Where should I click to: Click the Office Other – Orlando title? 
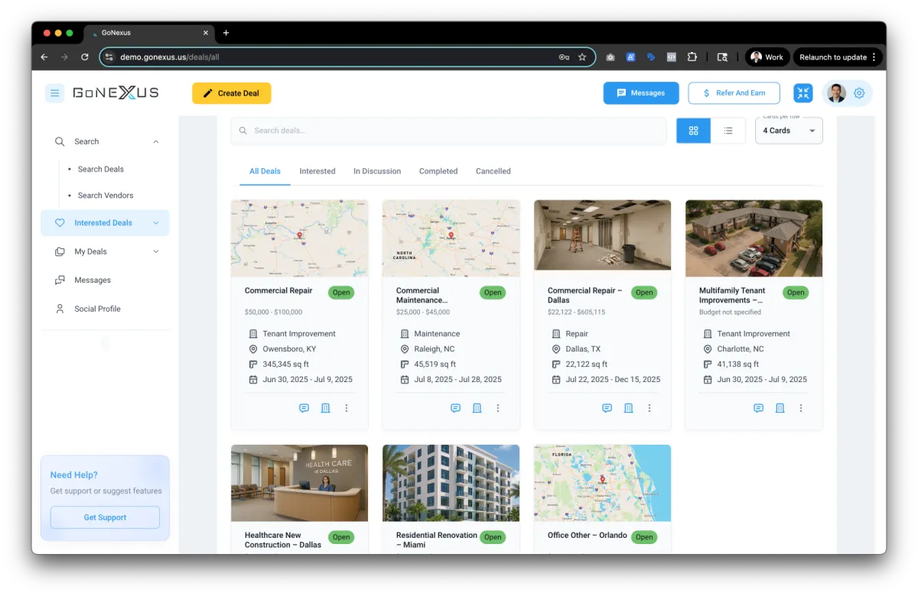pos(588,536)
